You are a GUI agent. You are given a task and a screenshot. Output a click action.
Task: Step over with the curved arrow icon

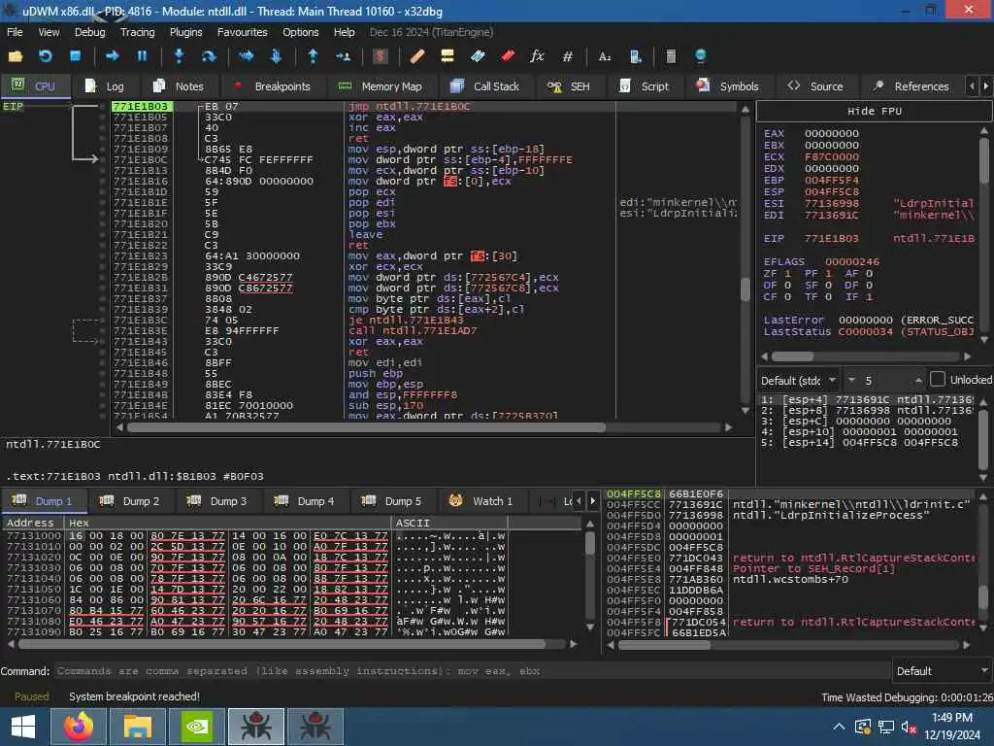pyautogui.click(x=209, y=56)
